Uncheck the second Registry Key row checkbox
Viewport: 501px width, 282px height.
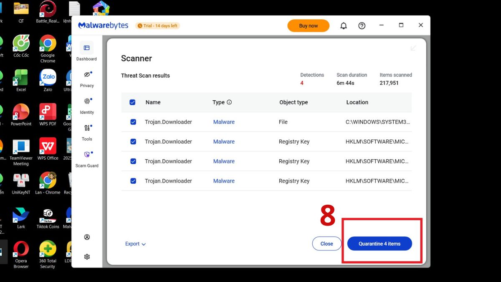tap(133, 161)
